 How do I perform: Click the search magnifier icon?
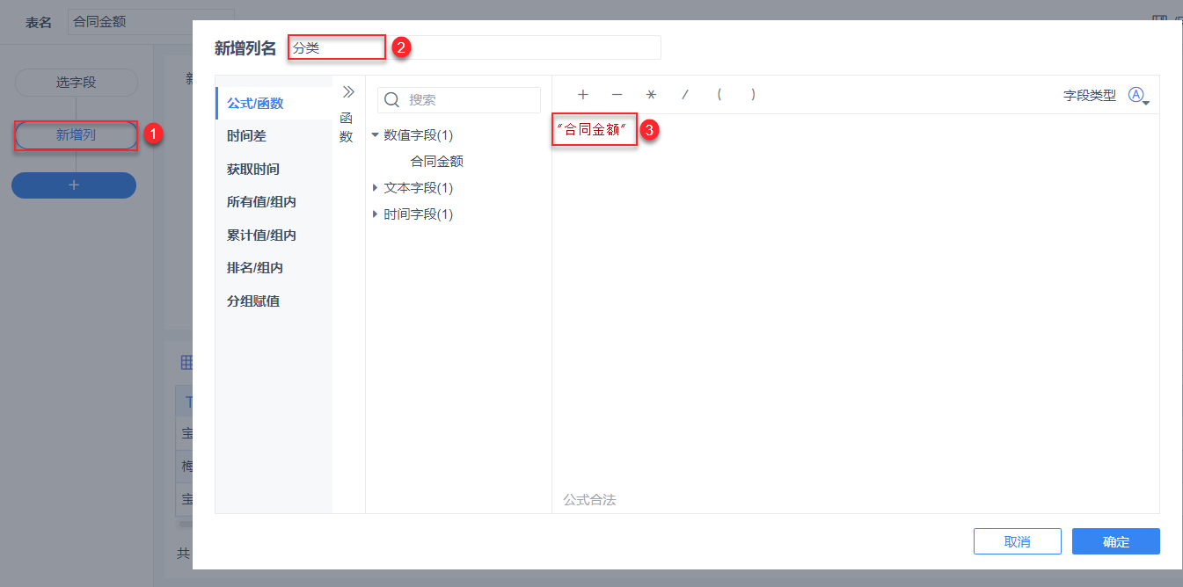(x=393, y=100)
